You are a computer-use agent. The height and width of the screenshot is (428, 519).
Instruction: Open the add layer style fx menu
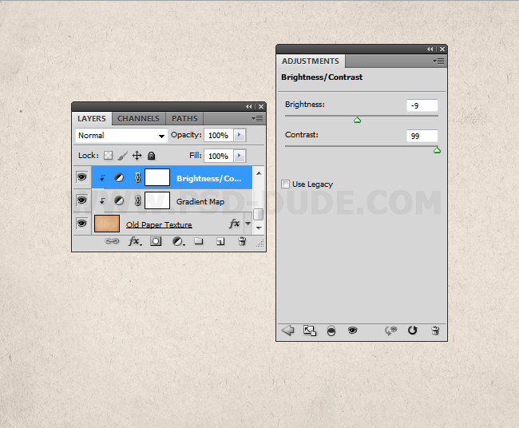(135, 241)
